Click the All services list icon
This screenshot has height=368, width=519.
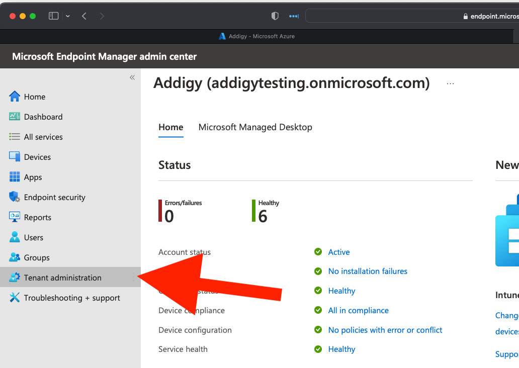(14, 137)
